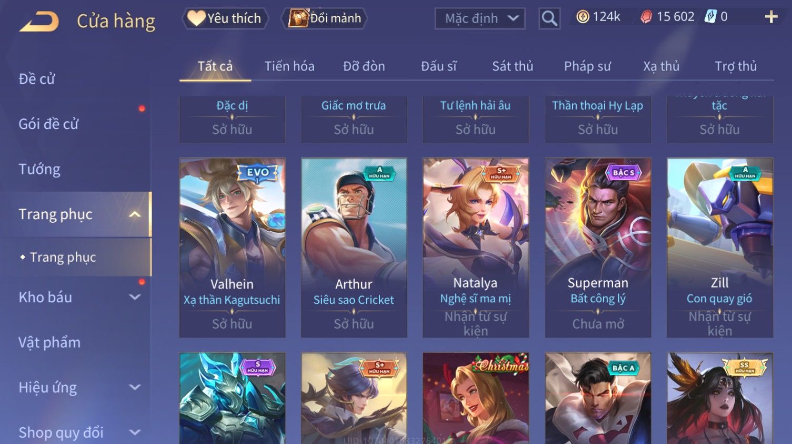Tap the gold coin icon showing 124k
This screenshot has width=792, height=444.
click(583, 17)
